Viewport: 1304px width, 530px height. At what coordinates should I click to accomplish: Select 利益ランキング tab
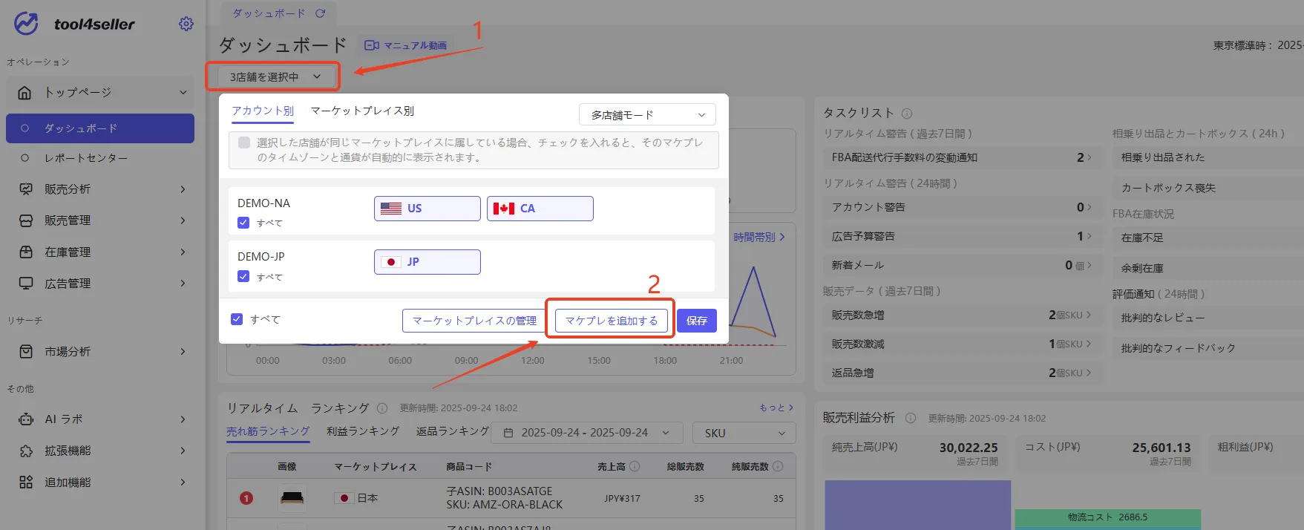(363, 431)
